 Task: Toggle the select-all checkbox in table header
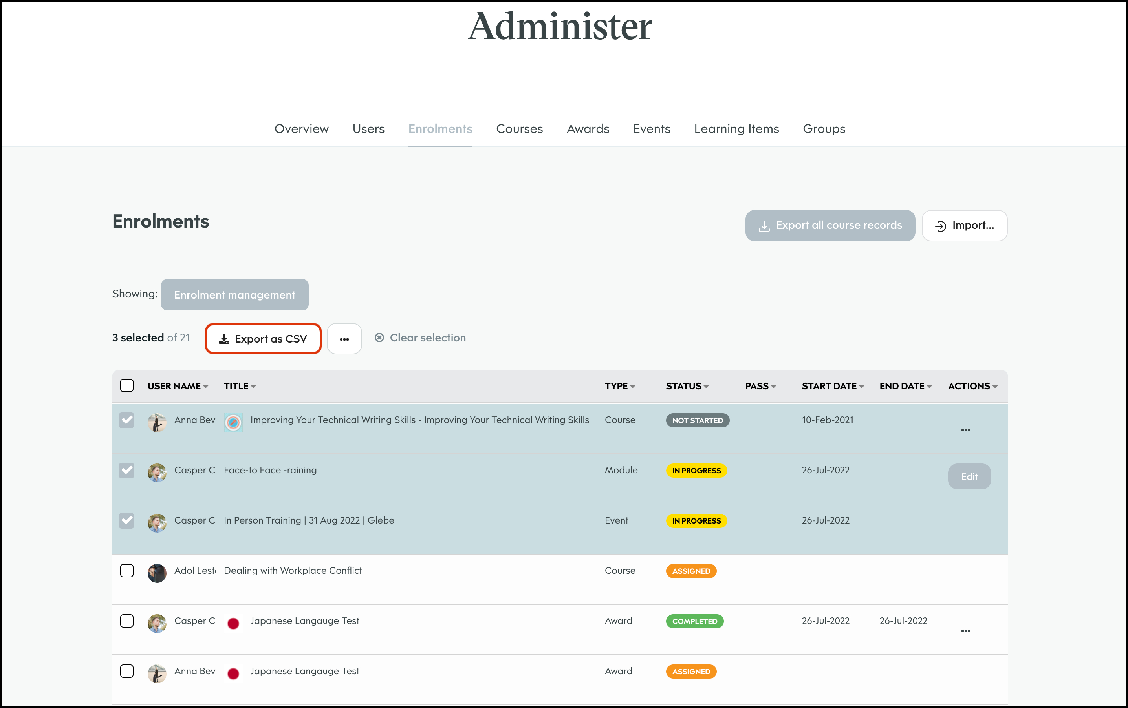click(127, 385)
